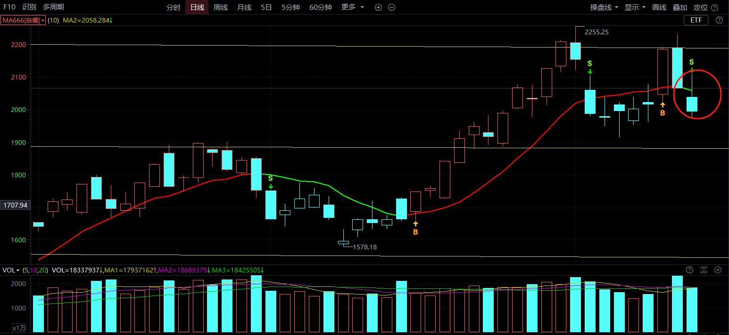Switch to the 周线 weekly tab
Screen dimensions: 729x335
pos(220,7)
